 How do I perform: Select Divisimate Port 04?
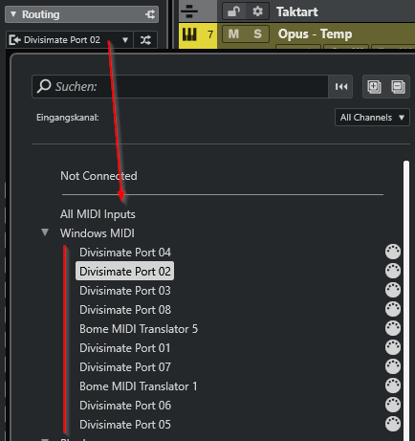(125, 253)
